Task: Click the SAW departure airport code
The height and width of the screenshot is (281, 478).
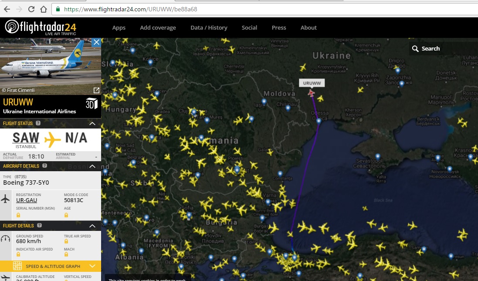Action: pyautogui.click(x=26, y=138)
